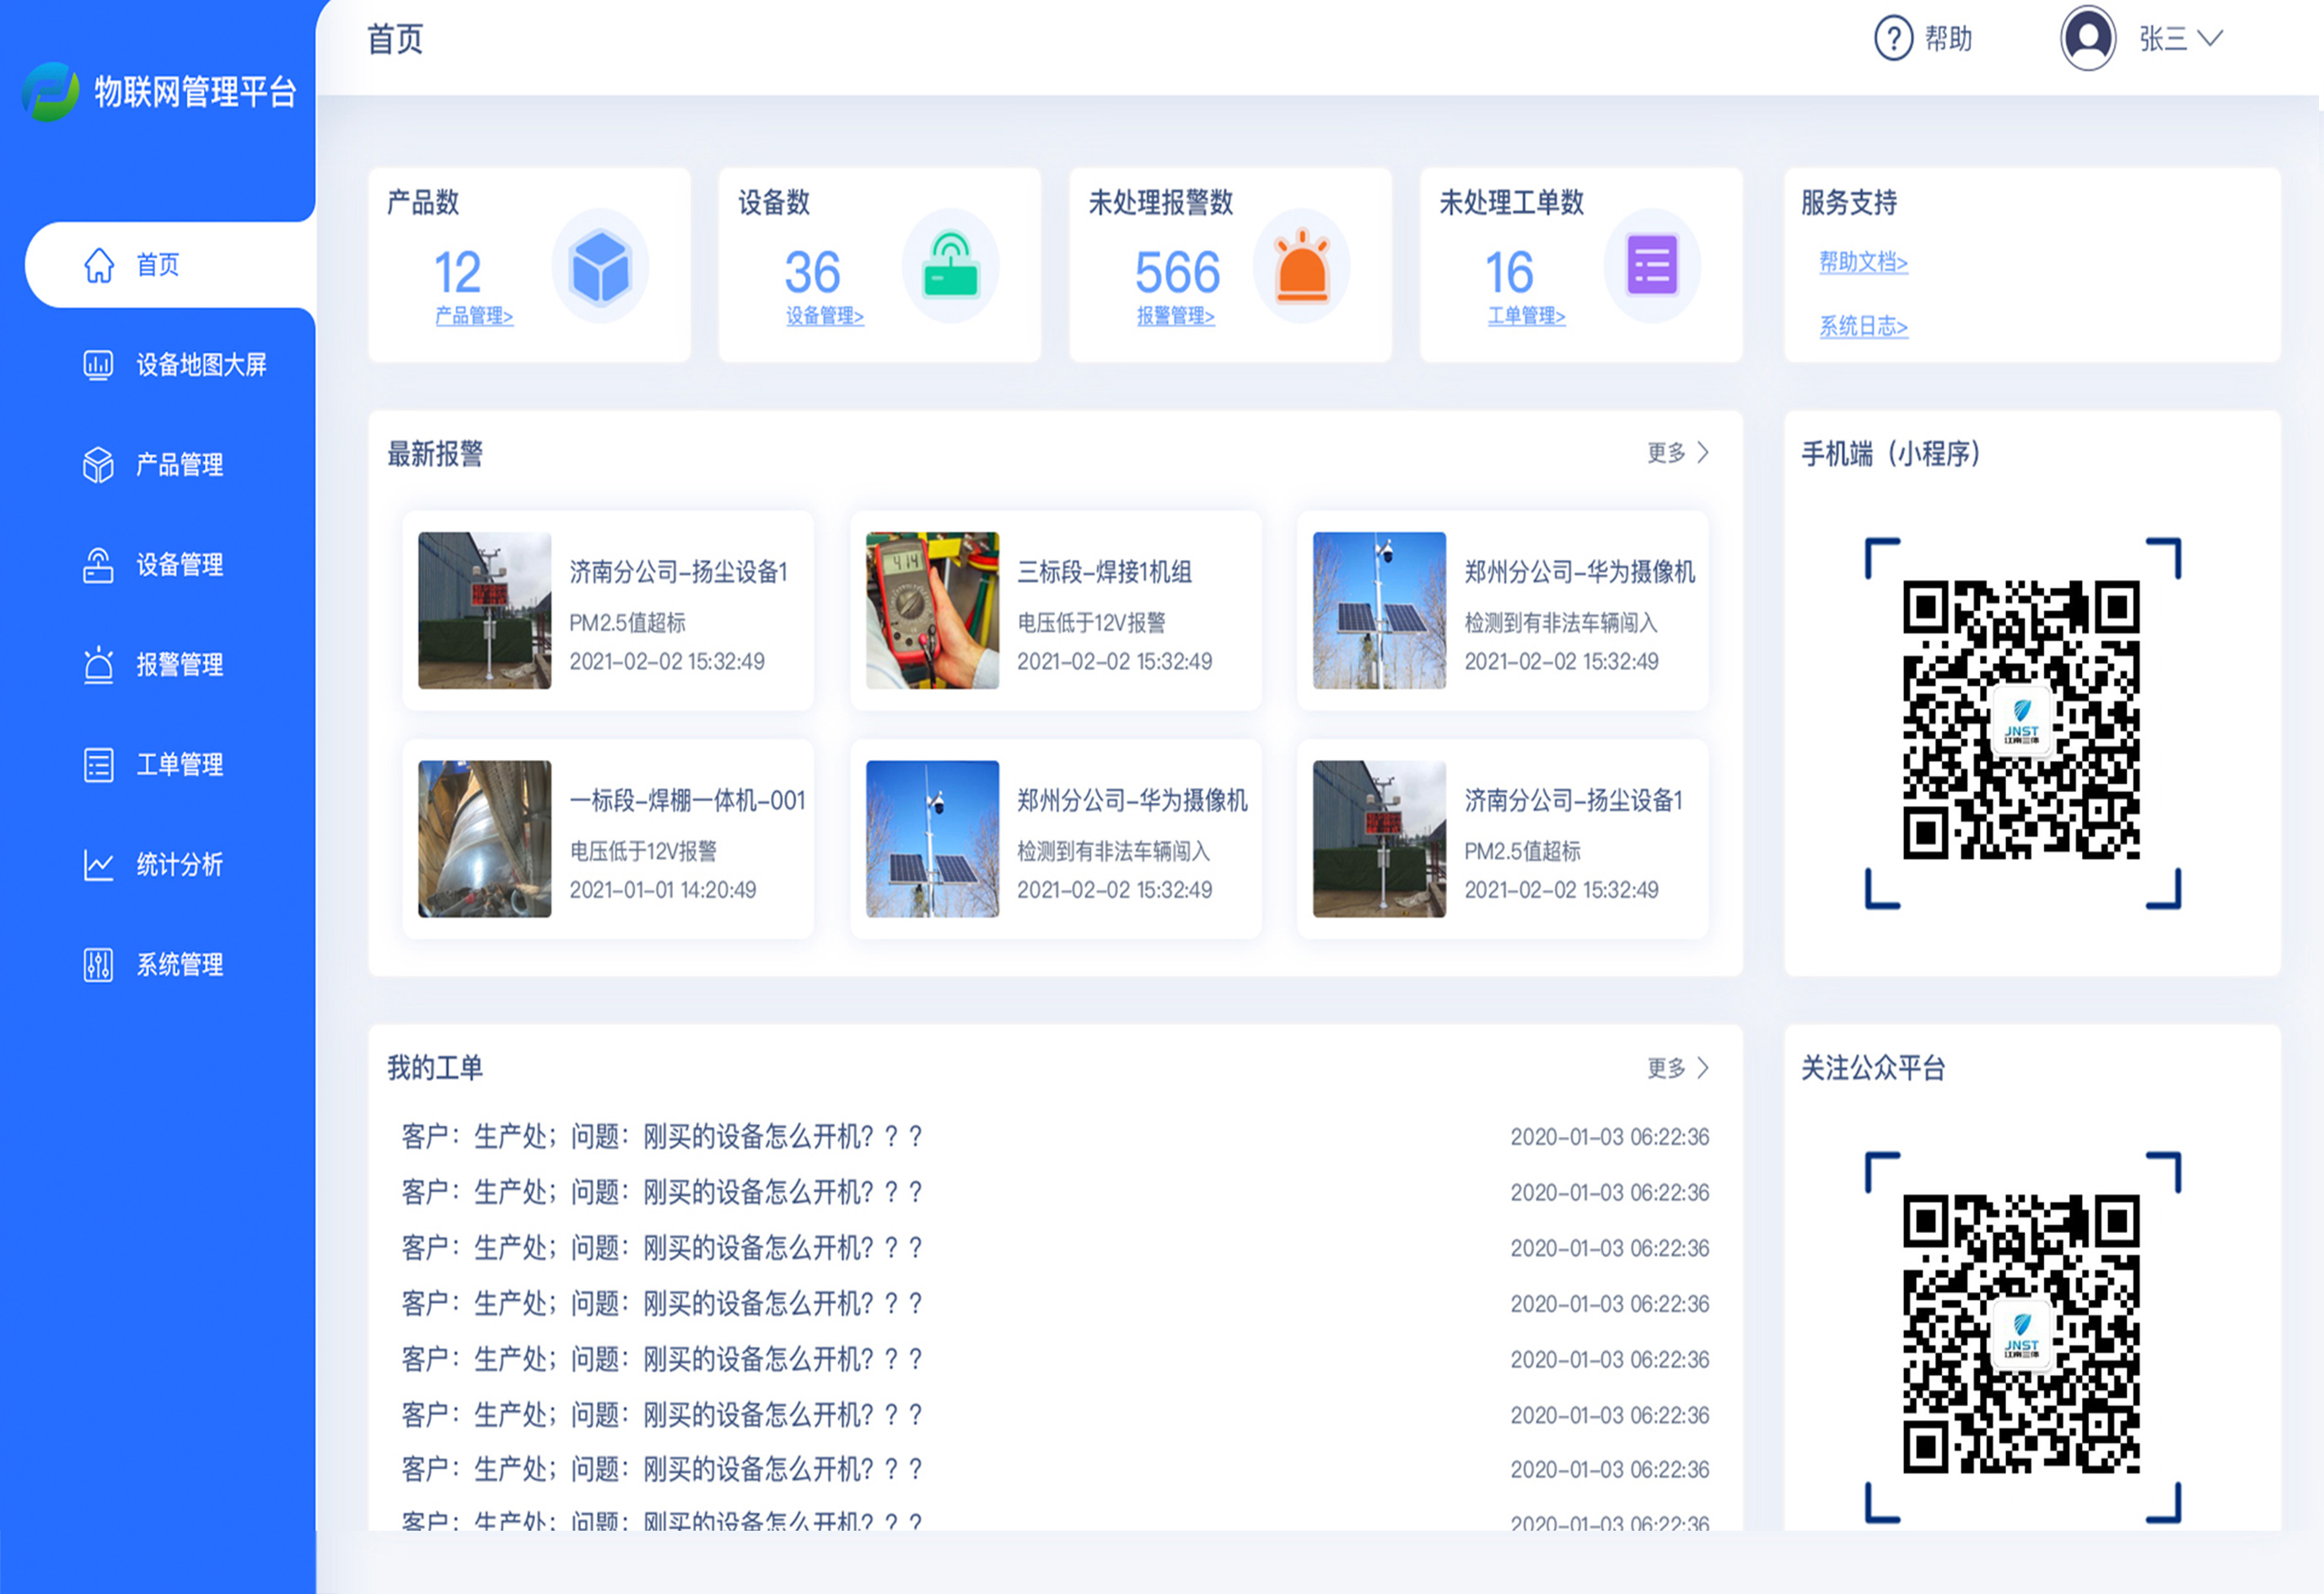Click the 关注公众平台 QR code
Image resolution: width=2324 pixels, height=1594 pixels.
pyautogui.click(x=2022, y=1334)
